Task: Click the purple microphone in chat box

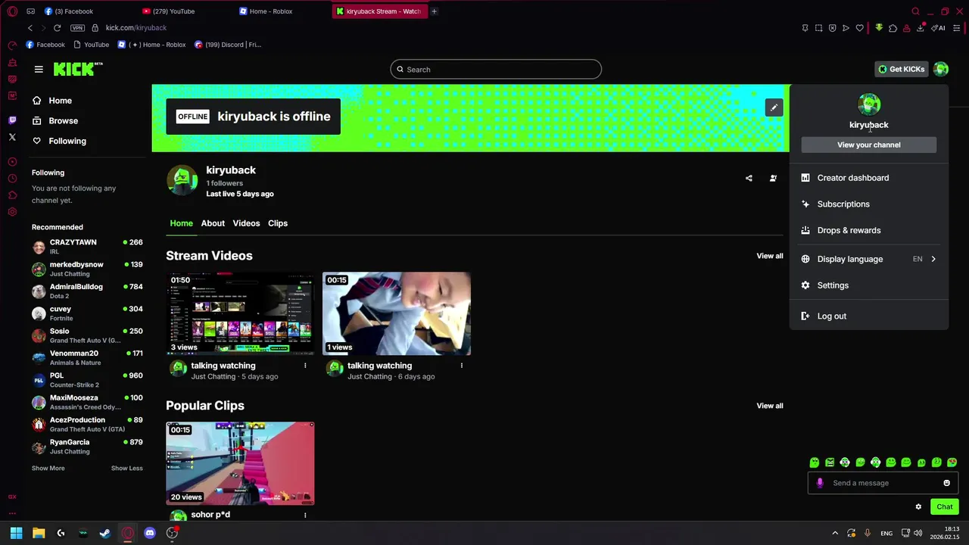Action: 820,483
